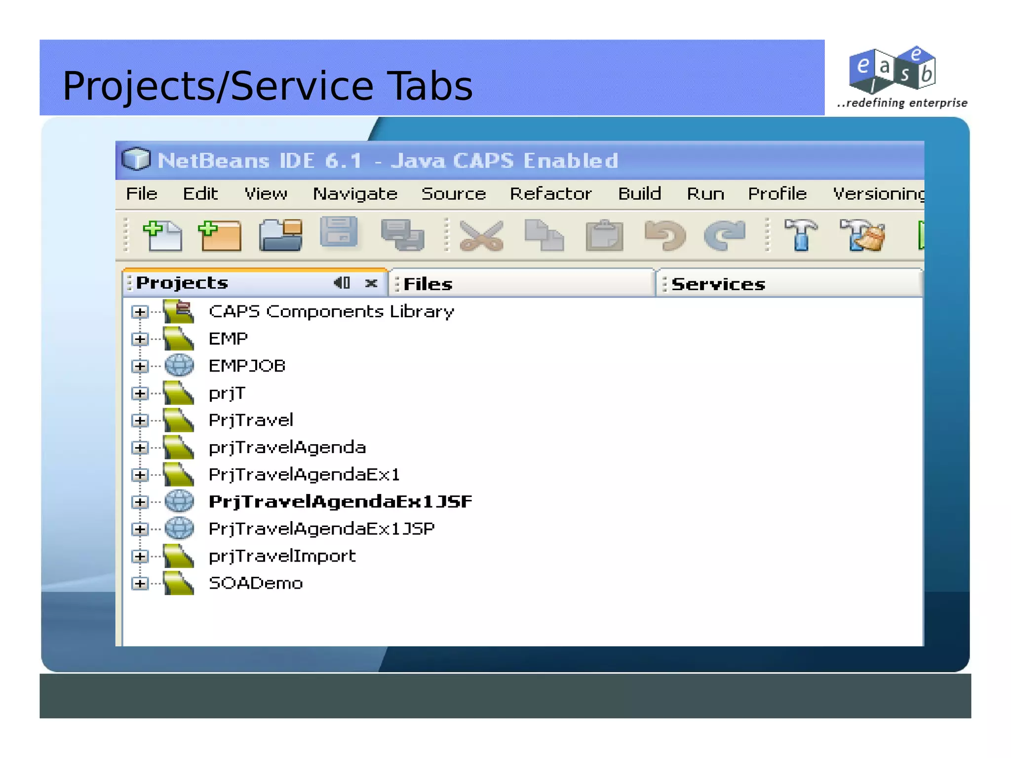Viewport: 1011px width, 758px height.
Task: Open the Refactor menu
Action: (x=550, y=193)
